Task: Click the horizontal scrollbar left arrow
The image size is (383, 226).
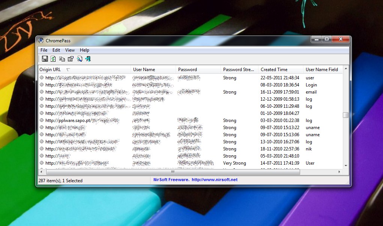Action: click(41, 172)
